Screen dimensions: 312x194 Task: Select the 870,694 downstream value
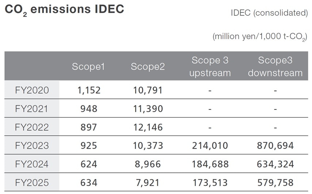pyautogui.click(x=275, y=146)
